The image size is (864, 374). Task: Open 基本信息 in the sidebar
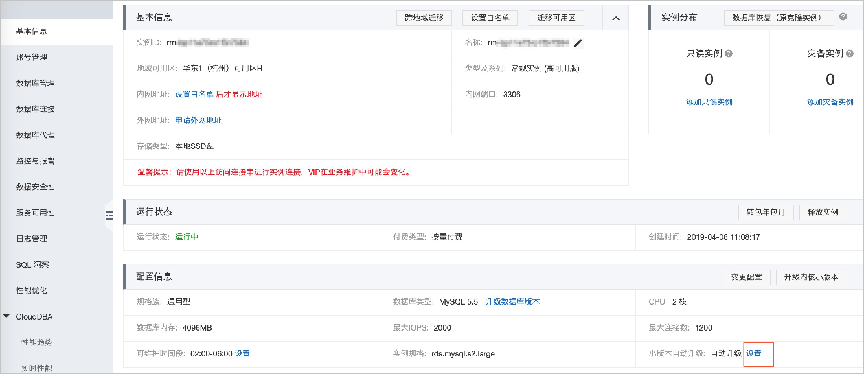tap(32, 31)
